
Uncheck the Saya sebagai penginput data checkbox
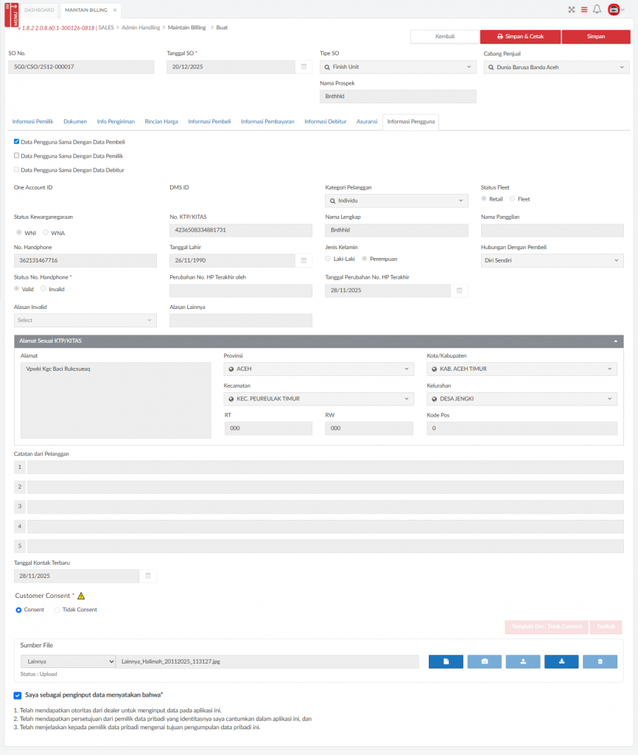18,695
